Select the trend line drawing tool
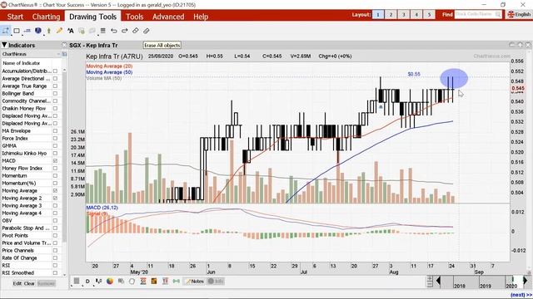 (x=6, y=31)
